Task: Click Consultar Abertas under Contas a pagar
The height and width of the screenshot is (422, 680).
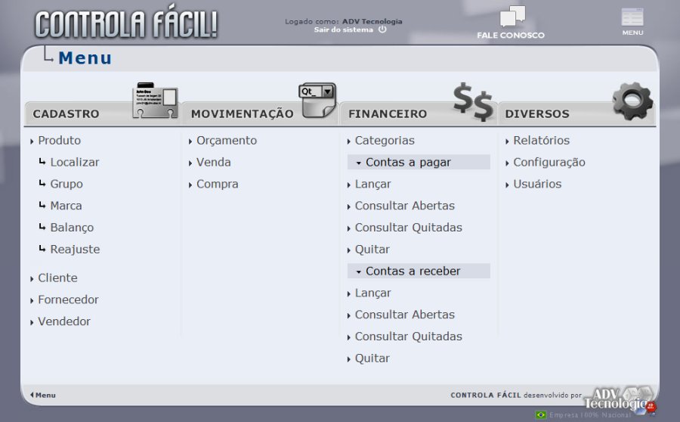Action: pos(405,206)
